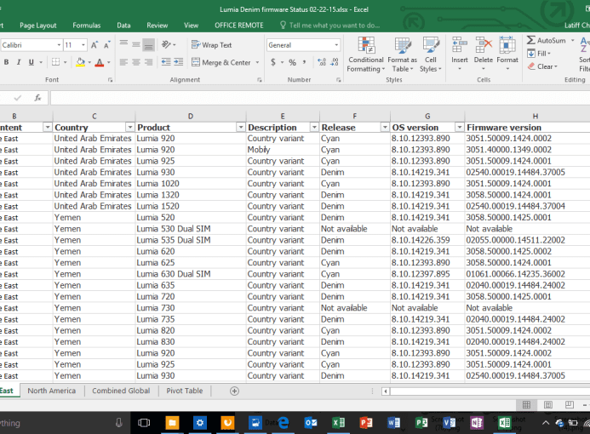
Task: Click Increase Decimal icon
Action: click(x=322, y=62)
